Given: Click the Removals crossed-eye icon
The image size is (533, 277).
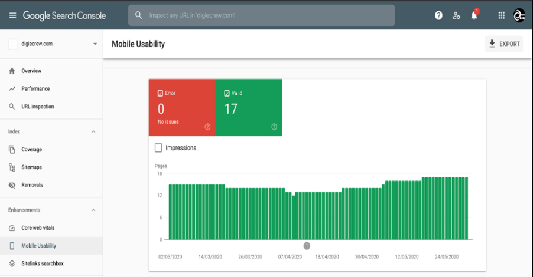Looking at the screenshot, I should [12, 185].
